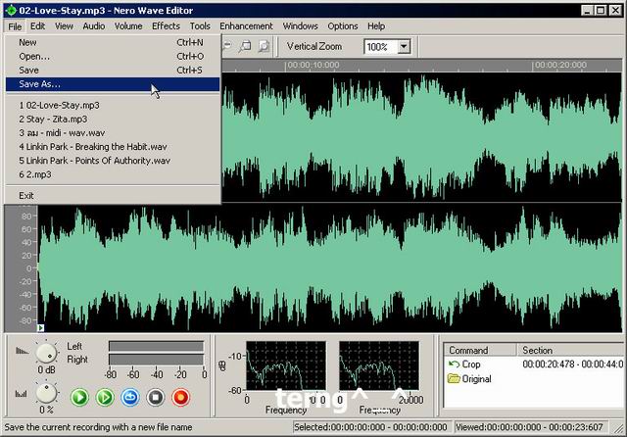This screenshot has height=437, width=627.
Task: Click the 100% Vertical Zoom value field
Action: point(381,47)
